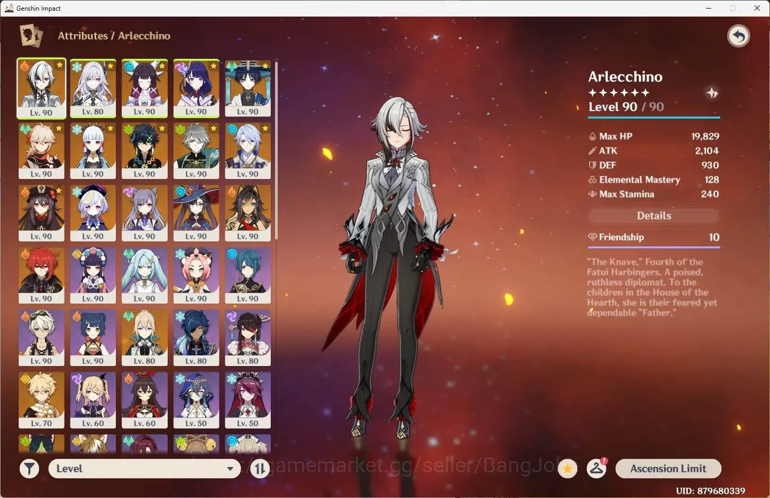Open the character filter funnel icon
Viewport: 770px width, 498px height.
[x=29, y=469]
